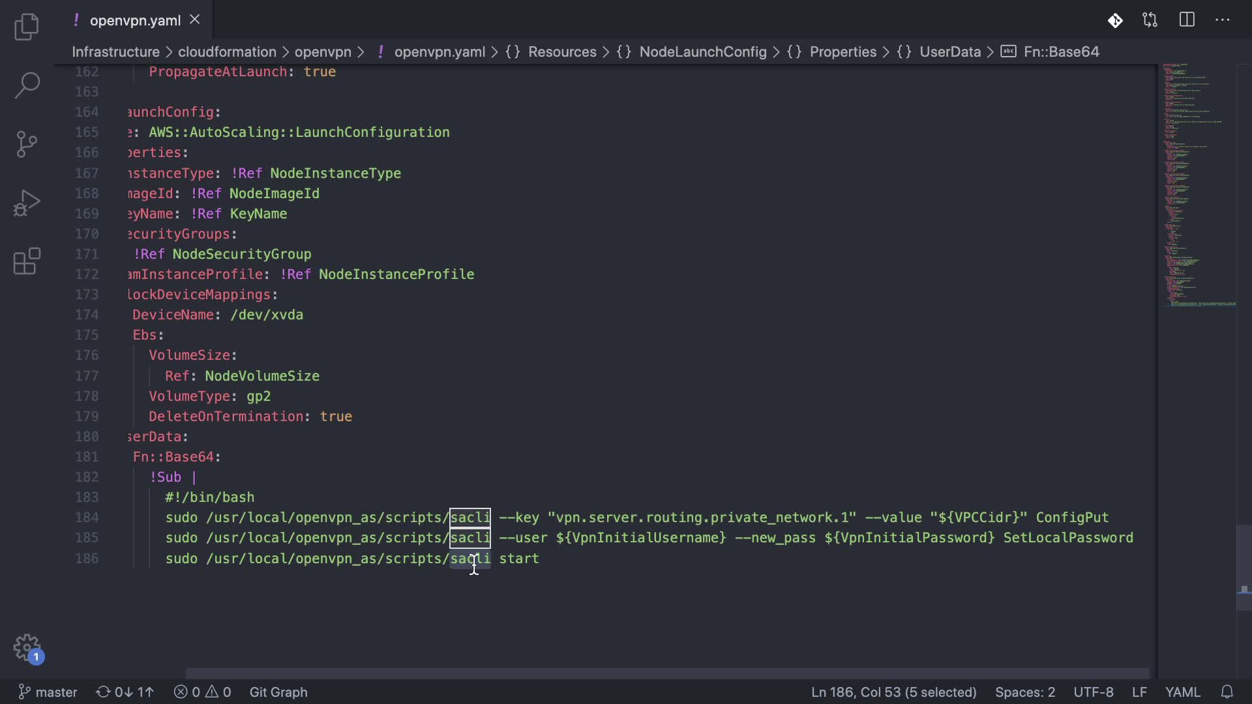Open Manage gear settings icon
Screen dimensions: 1252x704
coord(27,648)
